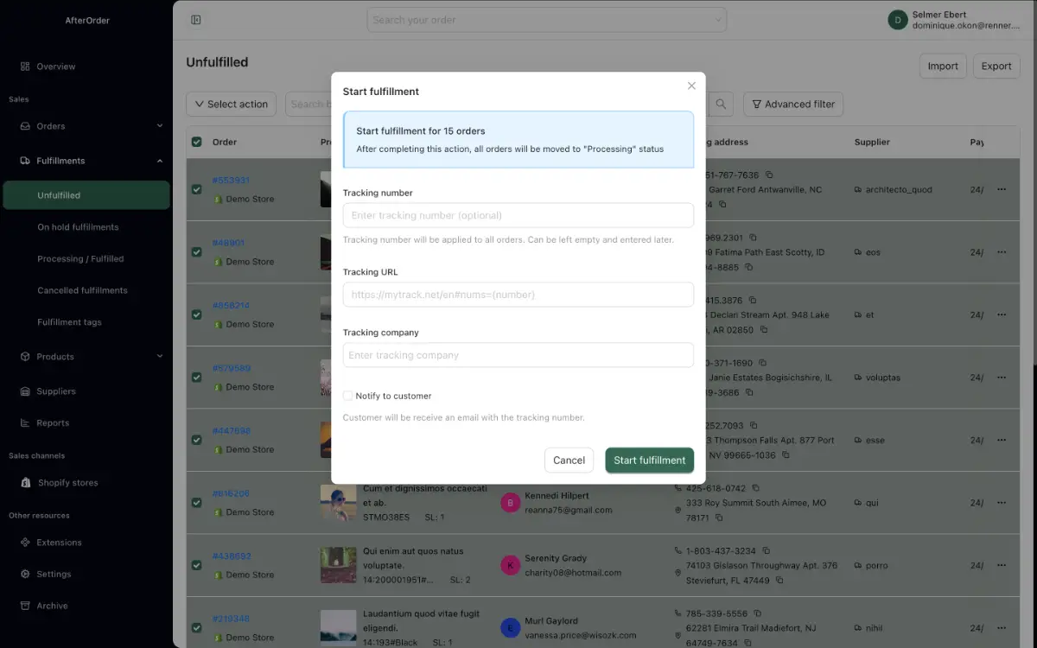Open the Select action dropdown

pos(231,105)
